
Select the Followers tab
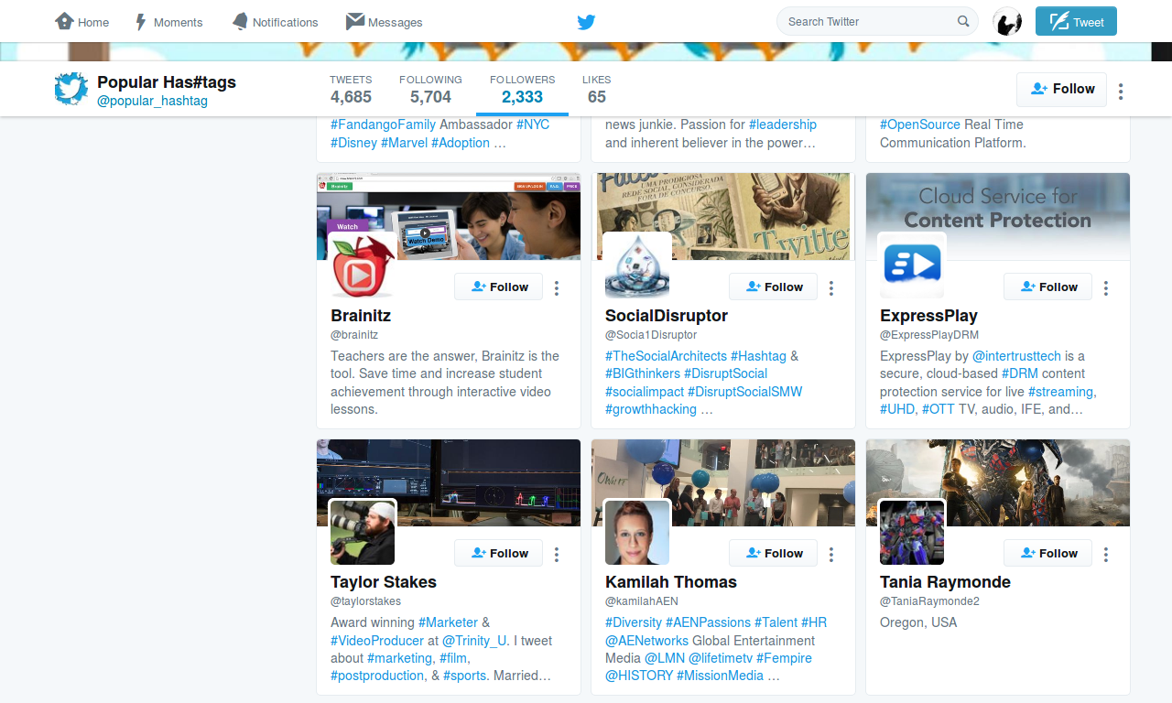pos(522,89)
